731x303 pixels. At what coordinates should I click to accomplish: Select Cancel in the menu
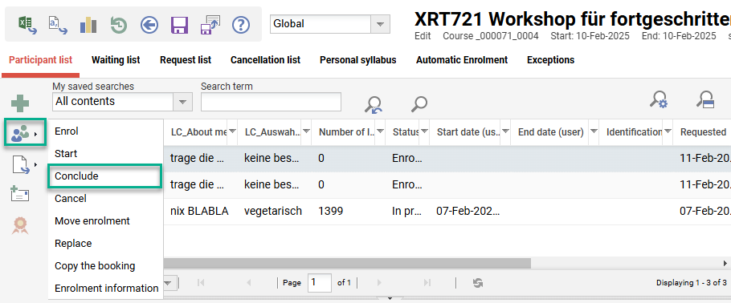[105, 198]
